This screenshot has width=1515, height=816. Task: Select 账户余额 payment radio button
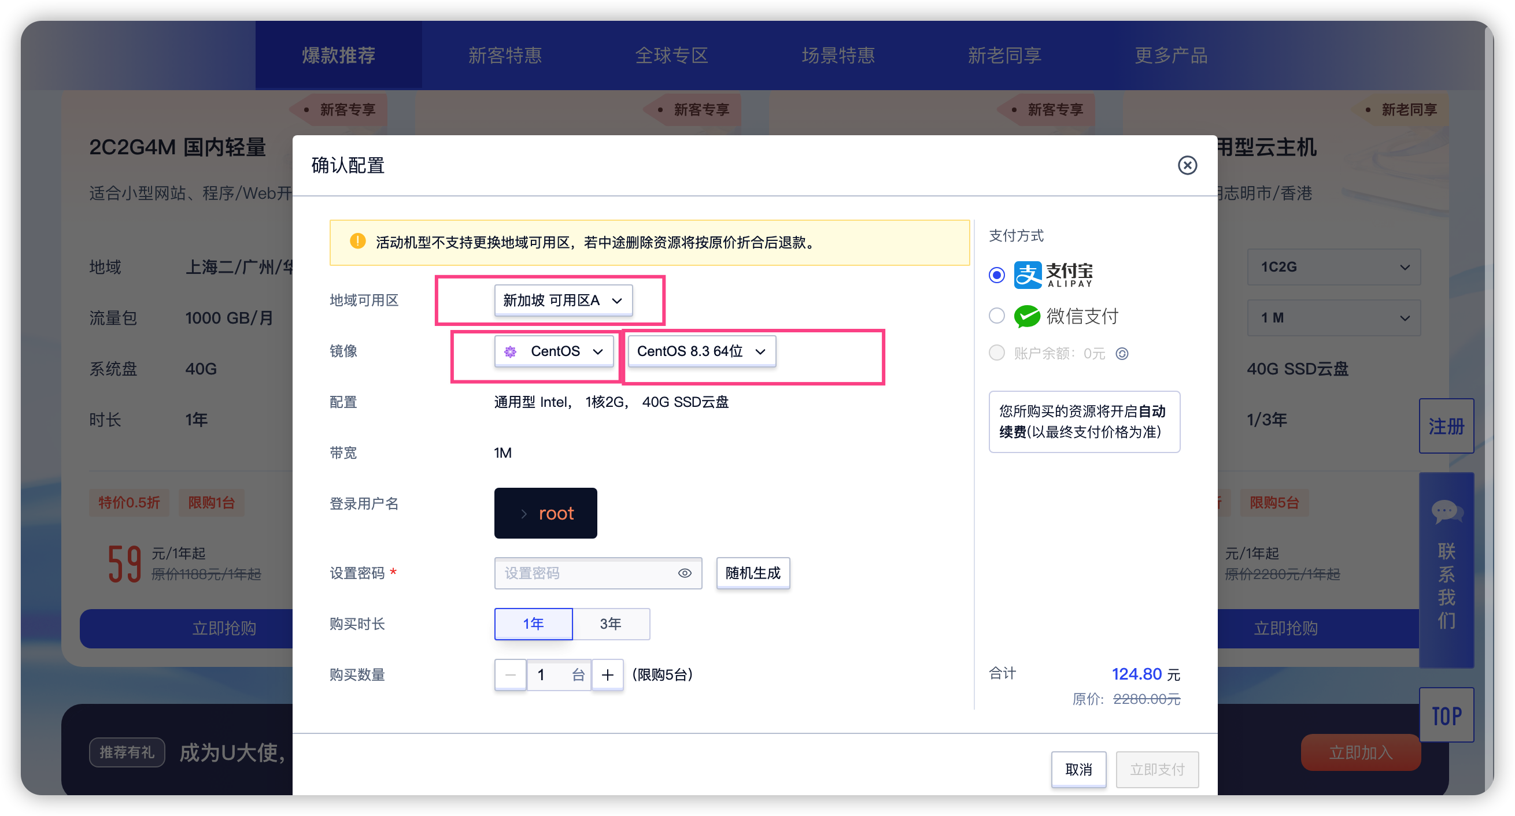[x=997, y=353]
